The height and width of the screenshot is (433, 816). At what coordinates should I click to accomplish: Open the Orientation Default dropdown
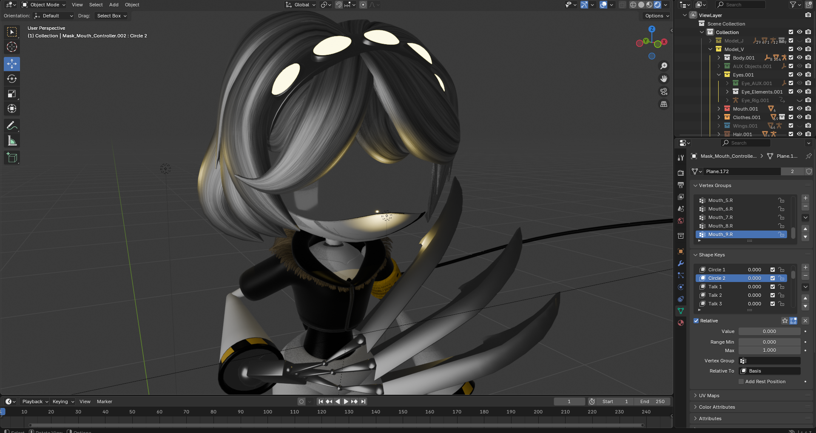click(54, 16)
